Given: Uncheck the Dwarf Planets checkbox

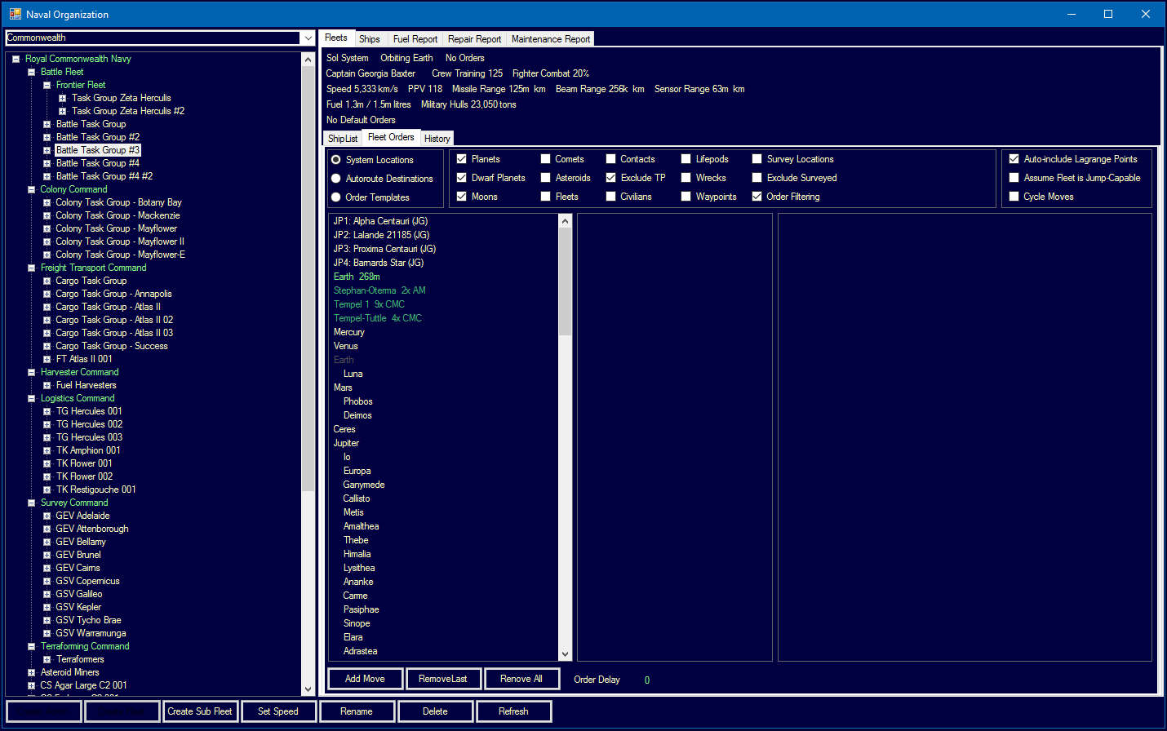Looking at the screenshot, I should pos(462,178).
